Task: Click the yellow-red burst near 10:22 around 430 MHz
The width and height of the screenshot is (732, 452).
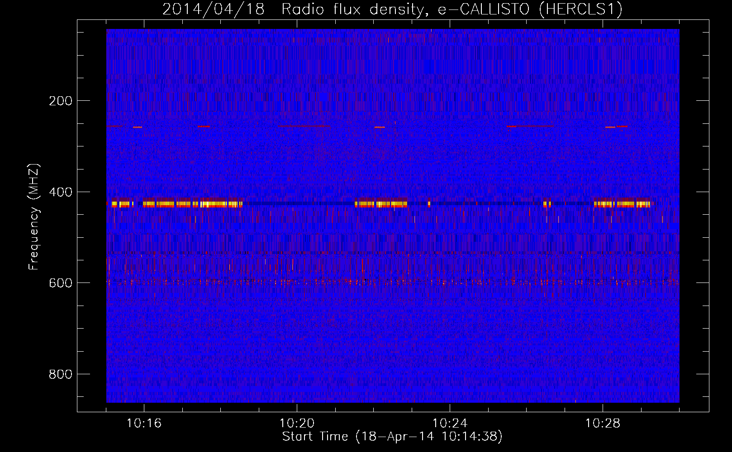Action: click(381, 204)
